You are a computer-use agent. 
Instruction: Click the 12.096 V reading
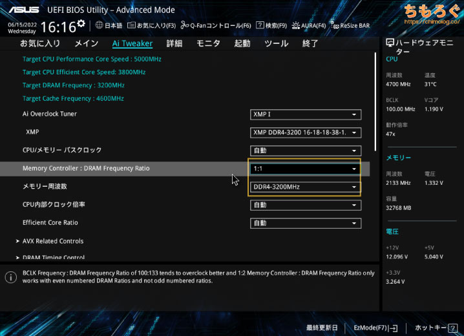pos(397,257)
